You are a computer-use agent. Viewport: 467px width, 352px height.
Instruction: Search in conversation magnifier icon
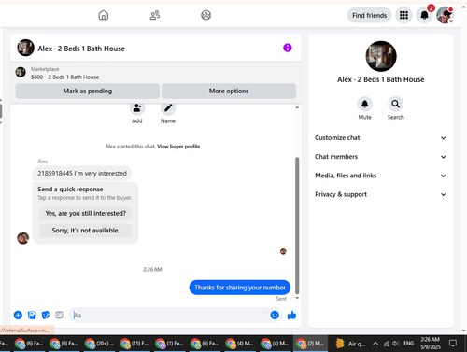396,104
